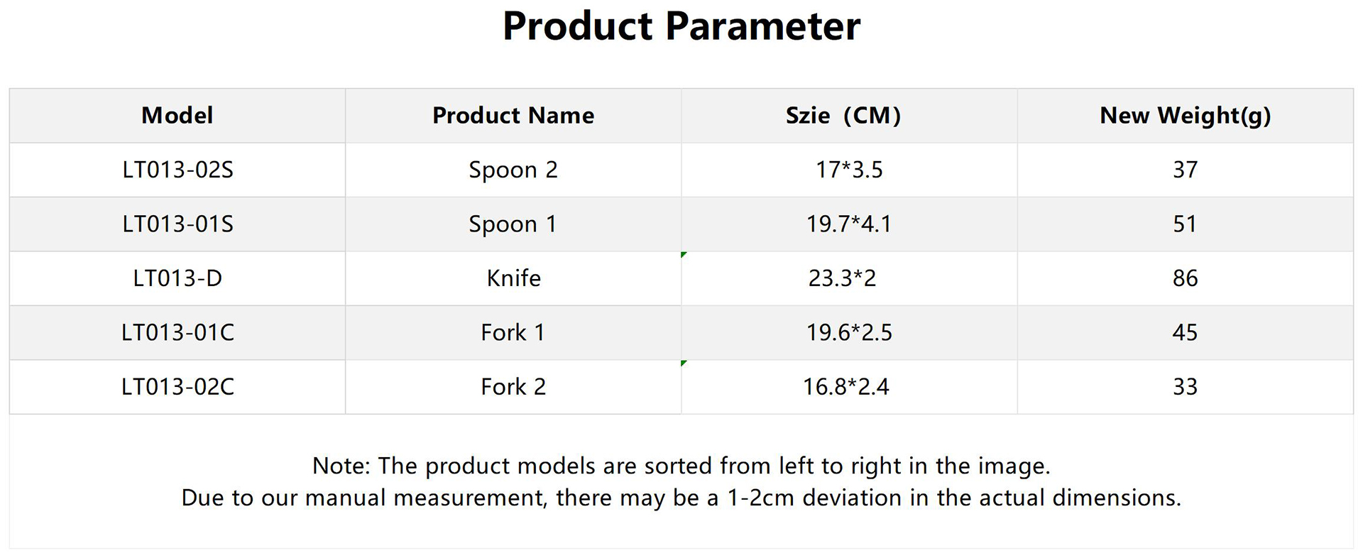This screenshot has width=1363, height=558.
Task: Click the Spoon 2 product name cell
Action: (513, 170)
